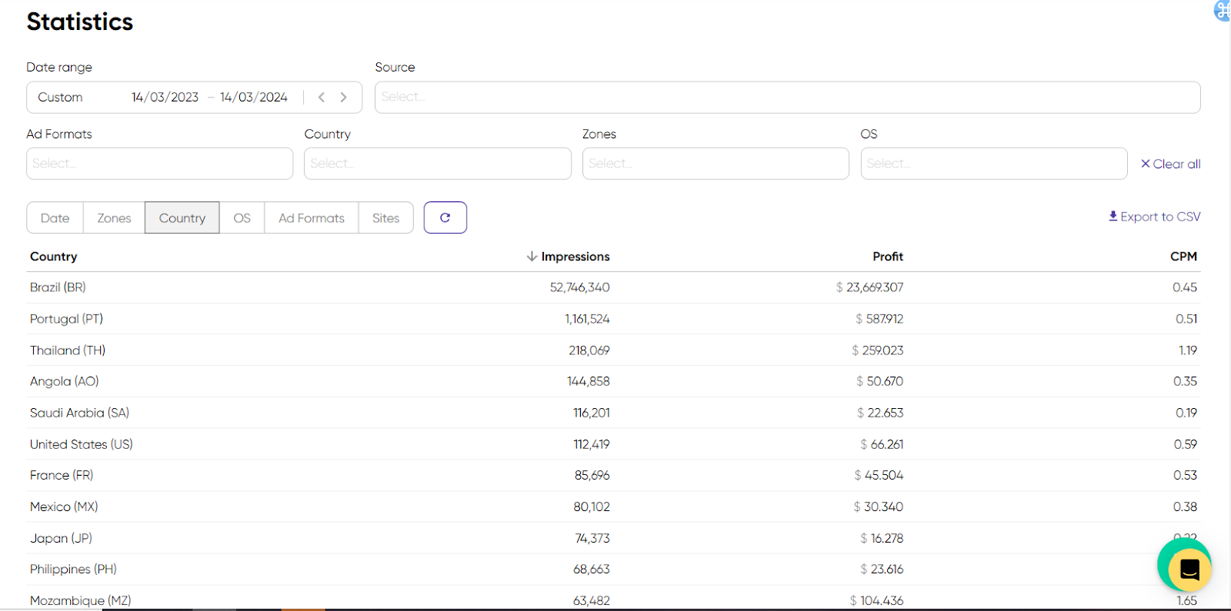
Task: Open the Source select dropdown
Action: point(786,98)
